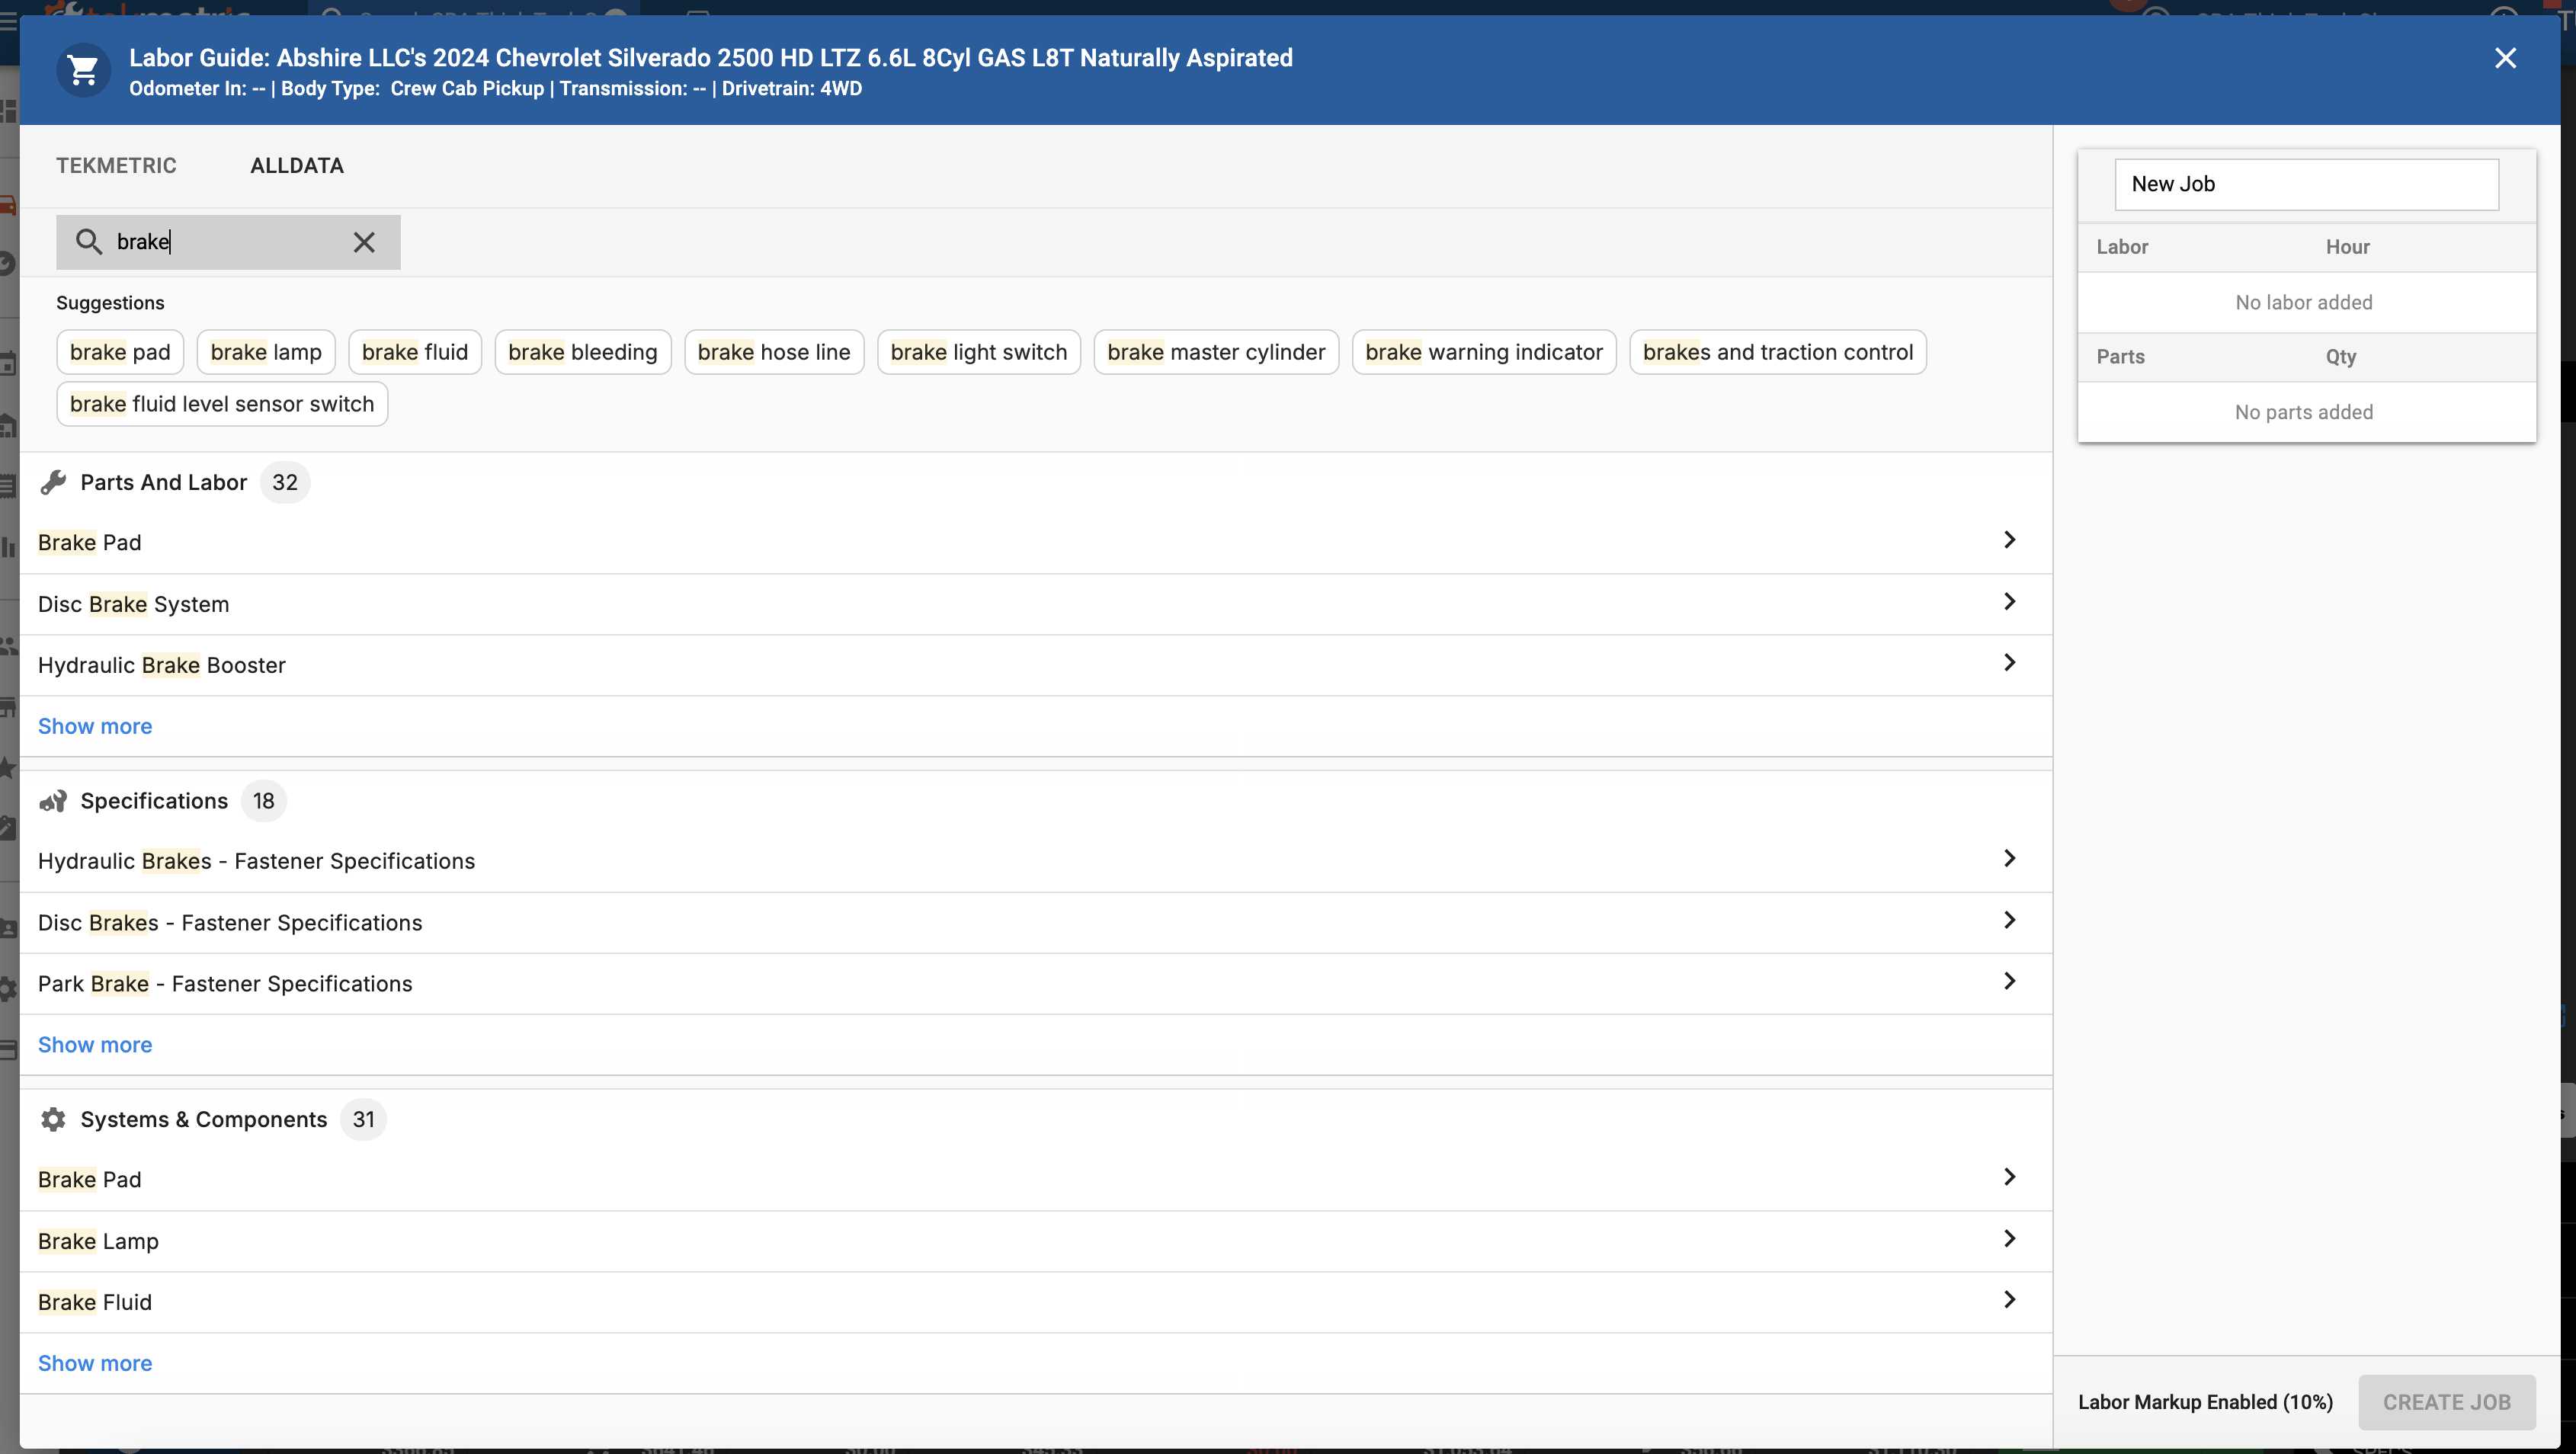Click the wrench icon beside Parts And Labor
Screen dimensions: 2576x1454
coord(53,482)
